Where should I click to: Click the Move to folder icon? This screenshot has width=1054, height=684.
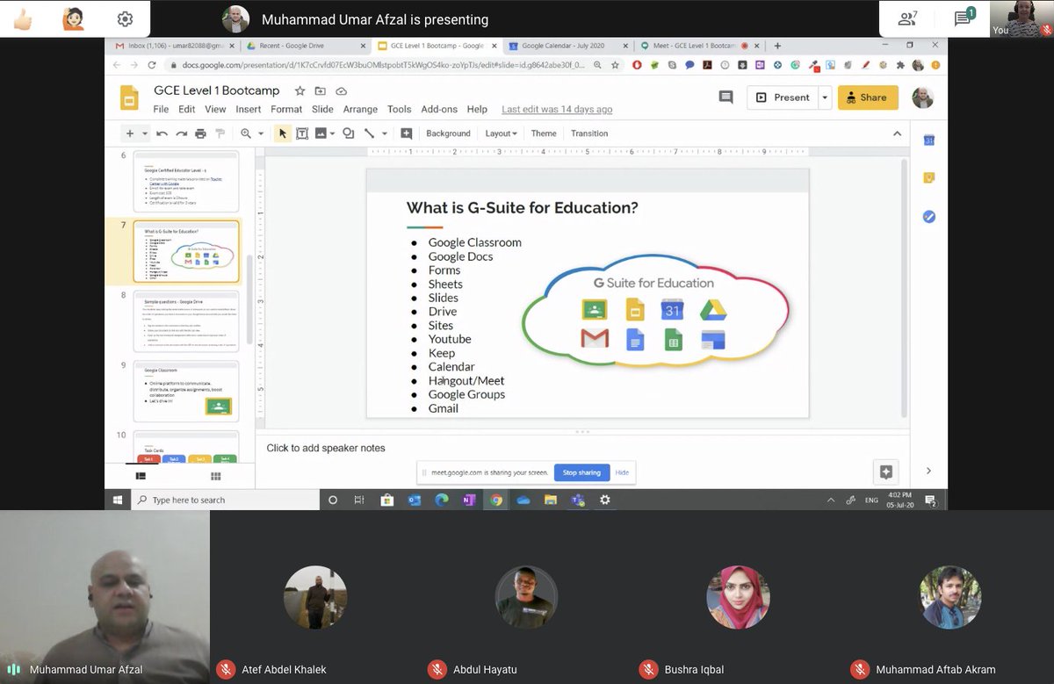point(320,90)
